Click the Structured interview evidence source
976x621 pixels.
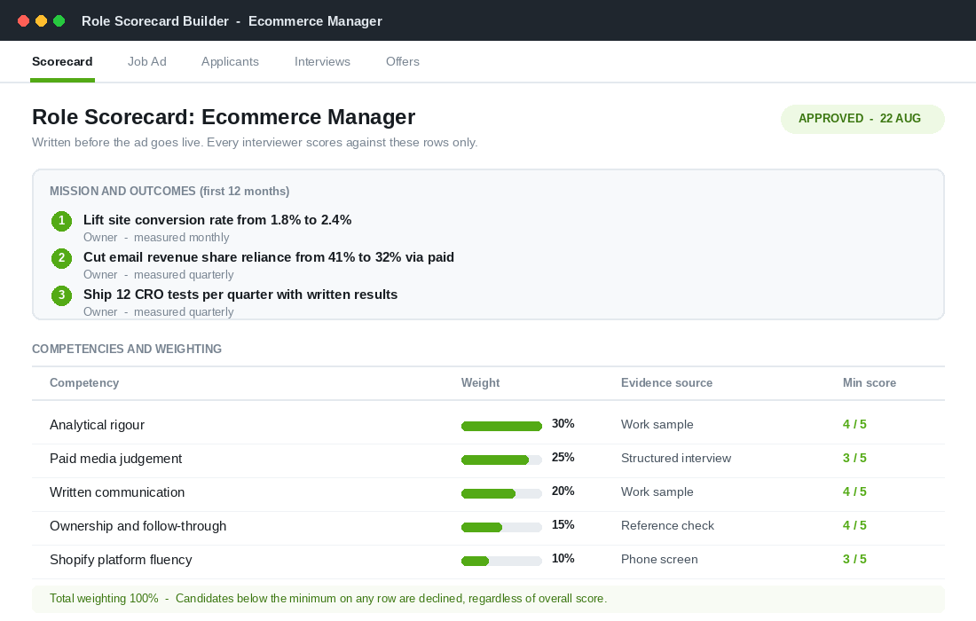[x=676, y=458]
